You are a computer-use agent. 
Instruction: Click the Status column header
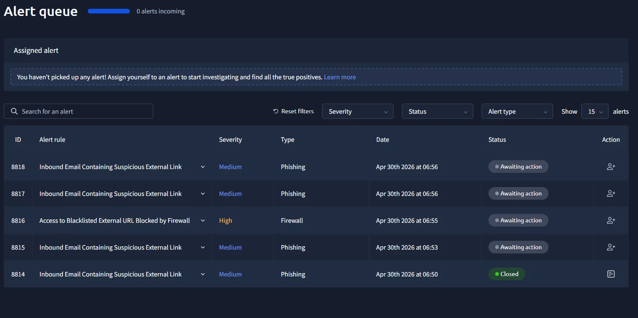[x=497, y=140]
